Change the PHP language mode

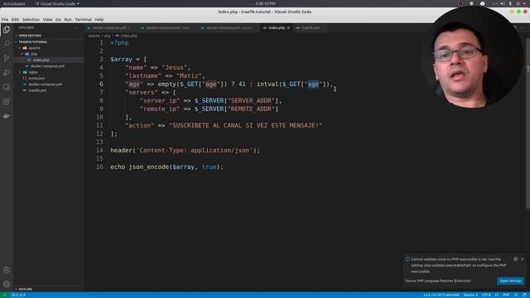[x=506, y=295]
